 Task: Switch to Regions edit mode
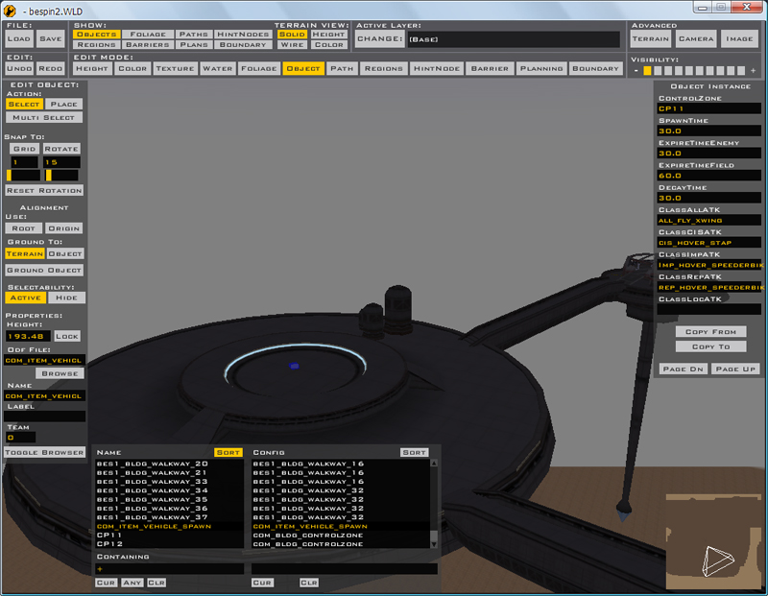pyautogui.click(x=383, y=68)
